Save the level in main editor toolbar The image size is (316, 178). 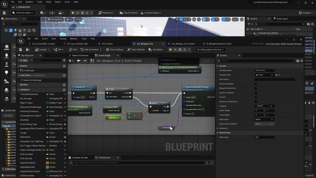pyautogui.click(x=4, y=13)
